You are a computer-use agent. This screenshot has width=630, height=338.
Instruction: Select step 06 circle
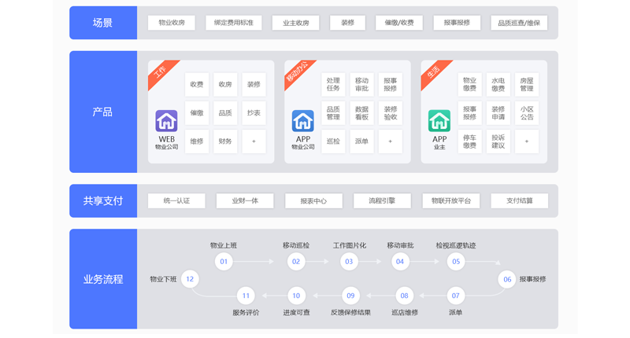tap(507, 279)
